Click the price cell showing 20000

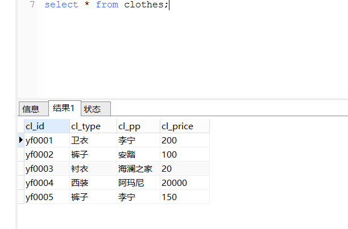[x=185, y=183]
